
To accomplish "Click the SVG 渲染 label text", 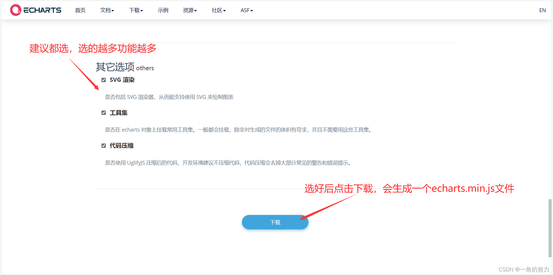I will pyautogui.click(x=122, y=80).
